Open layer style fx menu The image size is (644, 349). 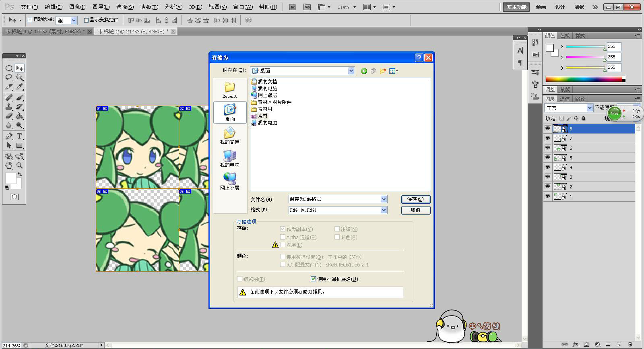pyautogui.click(x=576, y=344)
